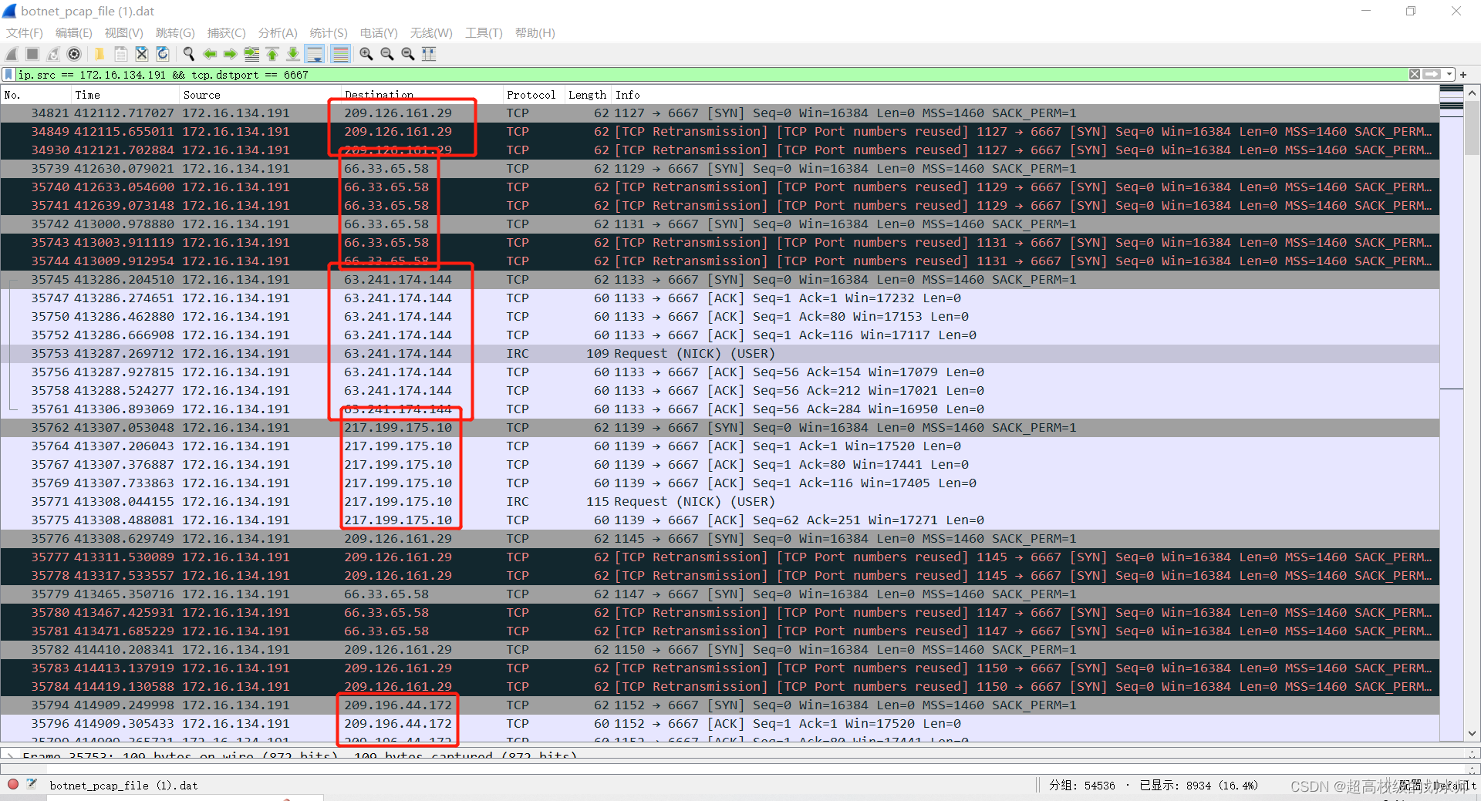This screenshot has height=801, width=1481.
Task: Select packet 35779 SYN to 66.33.65.58
Action: click(720, 594)
